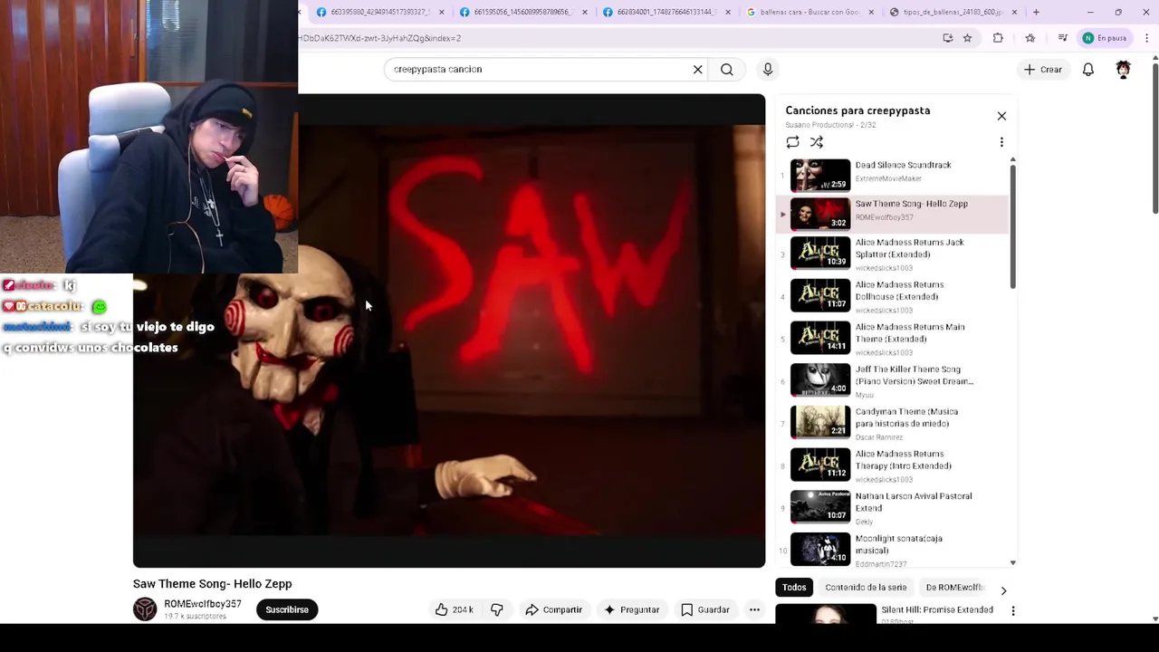The width and height of the screenshot is (1159, 652).
Task: Click the browser address bar URL
Action: [380, 38]
